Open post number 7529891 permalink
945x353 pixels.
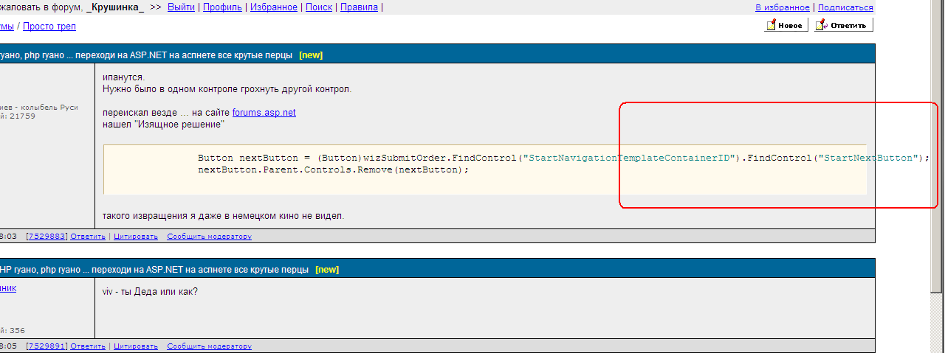click(47, 346)
